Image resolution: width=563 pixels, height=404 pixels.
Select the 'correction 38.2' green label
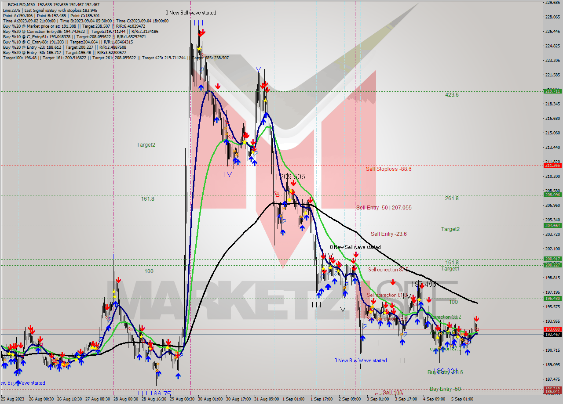point(446,317)
